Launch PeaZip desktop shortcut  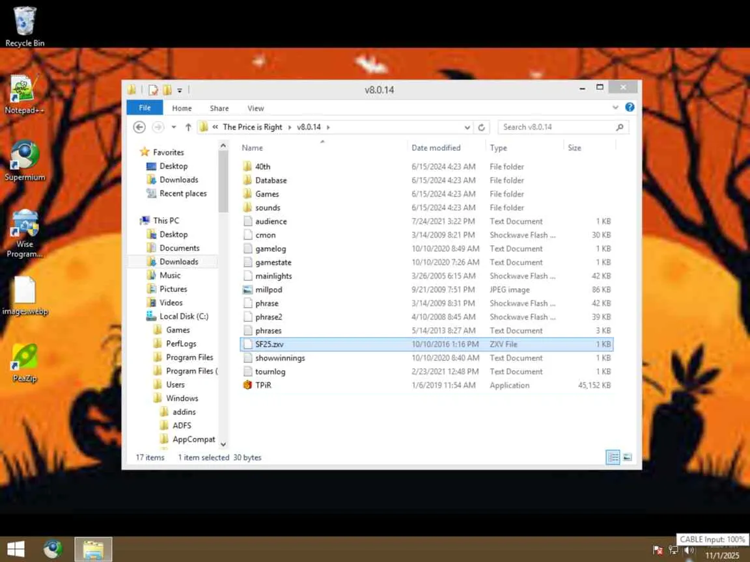[x=25, y=363]
